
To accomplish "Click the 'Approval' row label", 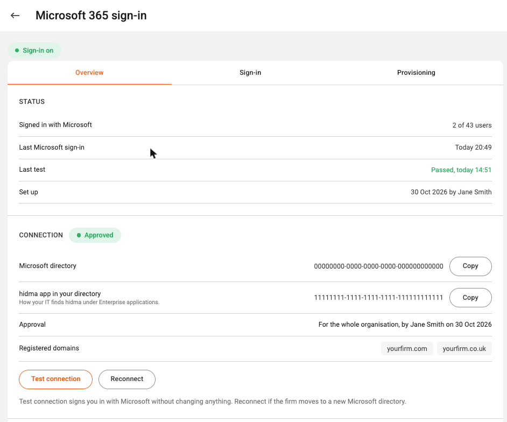I will pyautogui.click(x=32, y=325).
